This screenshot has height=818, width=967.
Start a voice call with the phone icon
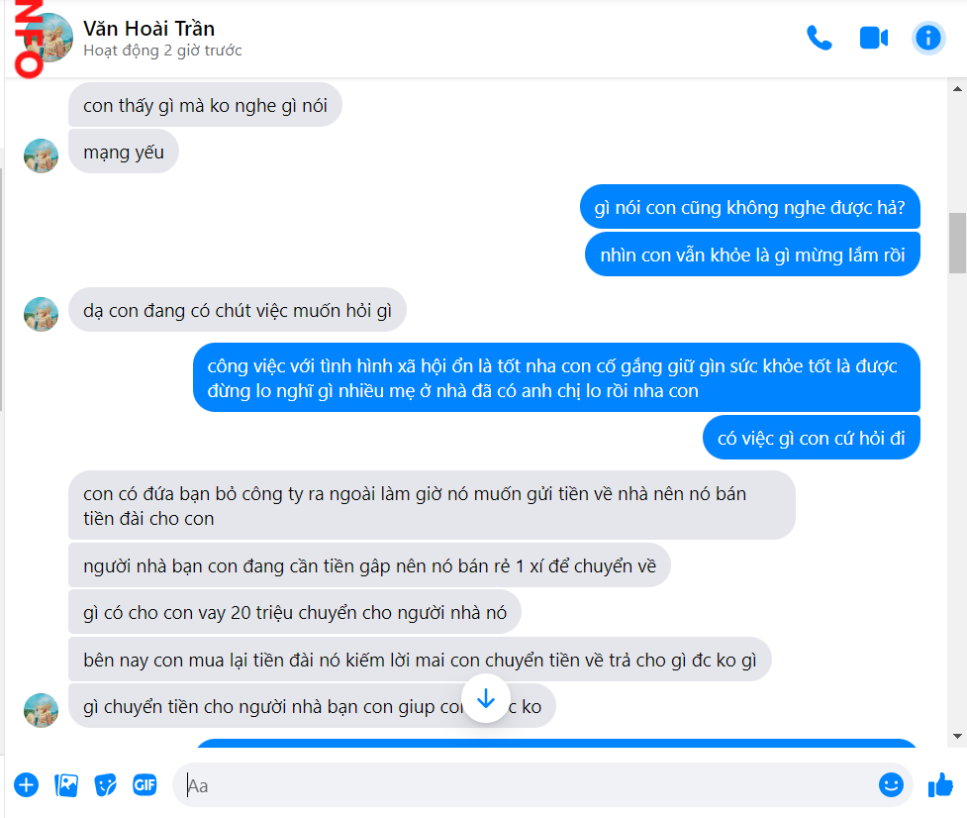pyautogui.click(x=819, y=39)
